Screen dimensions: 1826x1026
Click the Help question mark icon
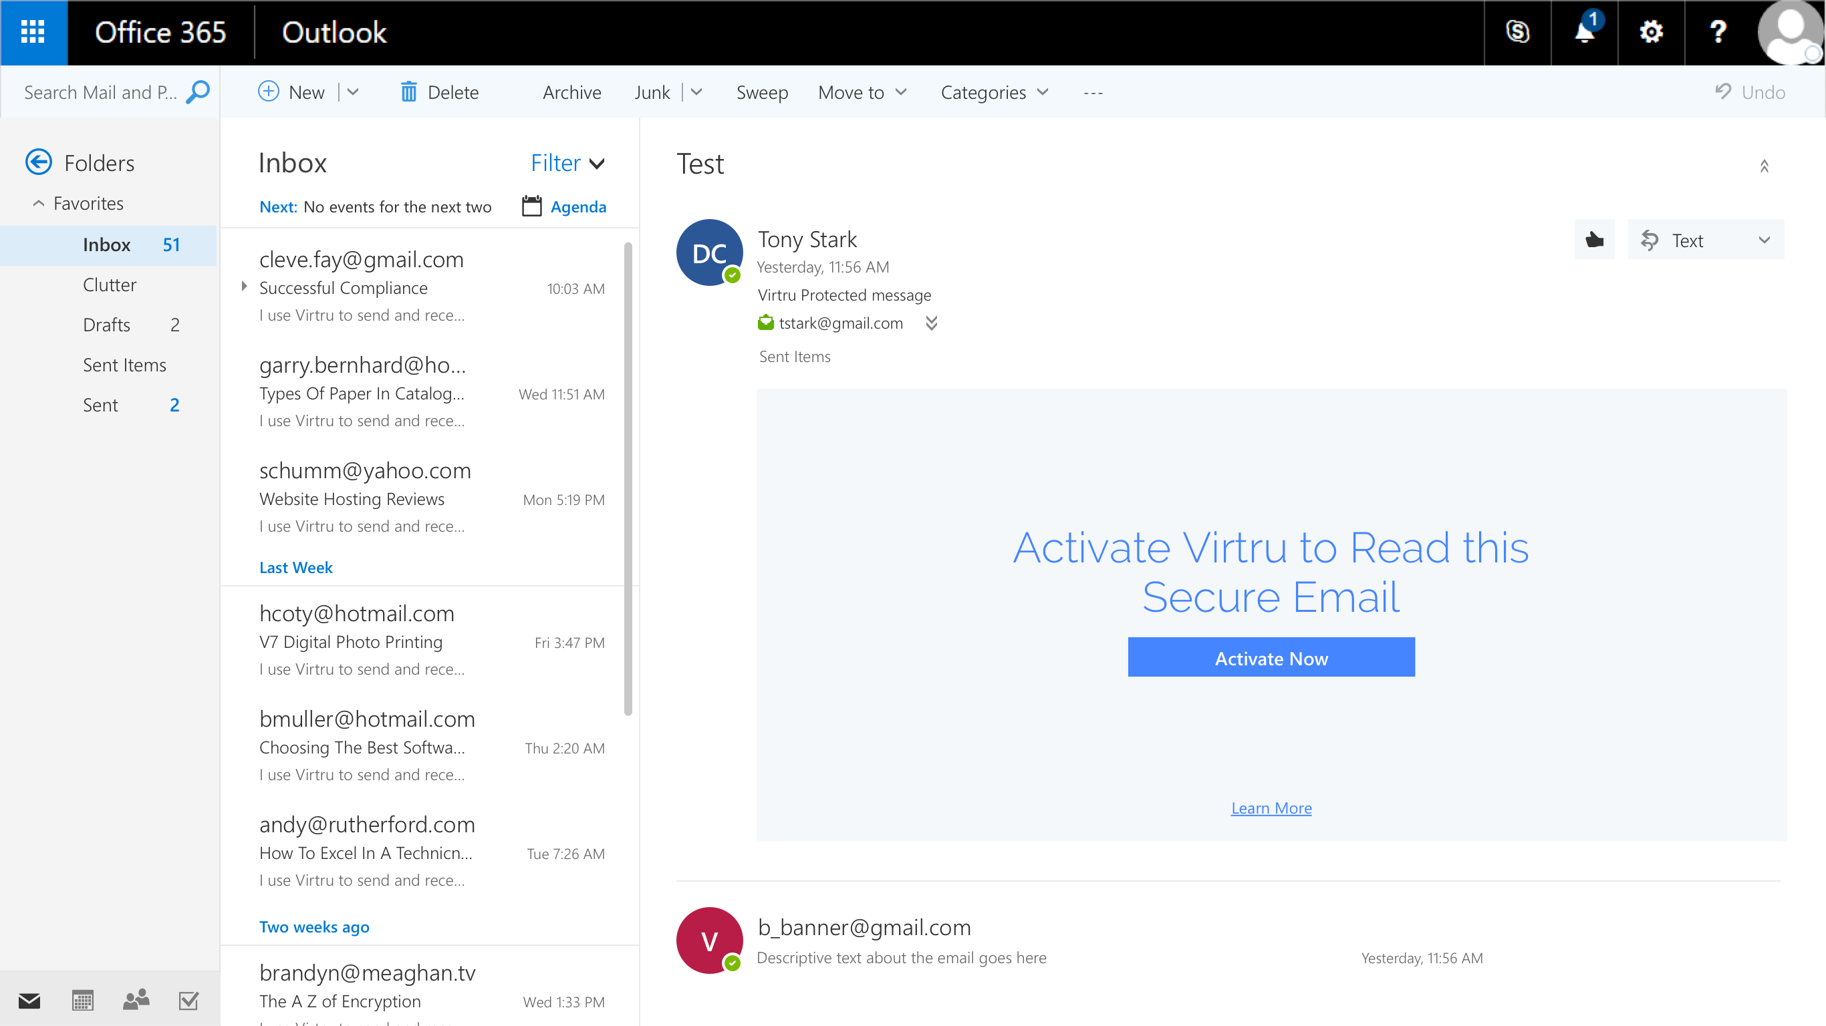point(1718,31)
